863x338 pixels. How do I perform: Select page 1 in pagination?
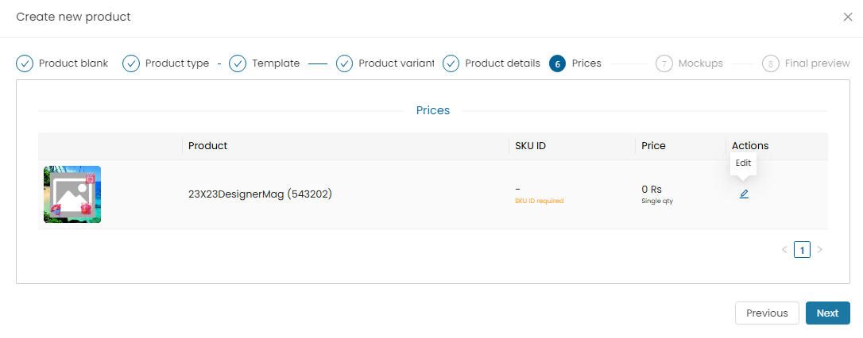802,250
